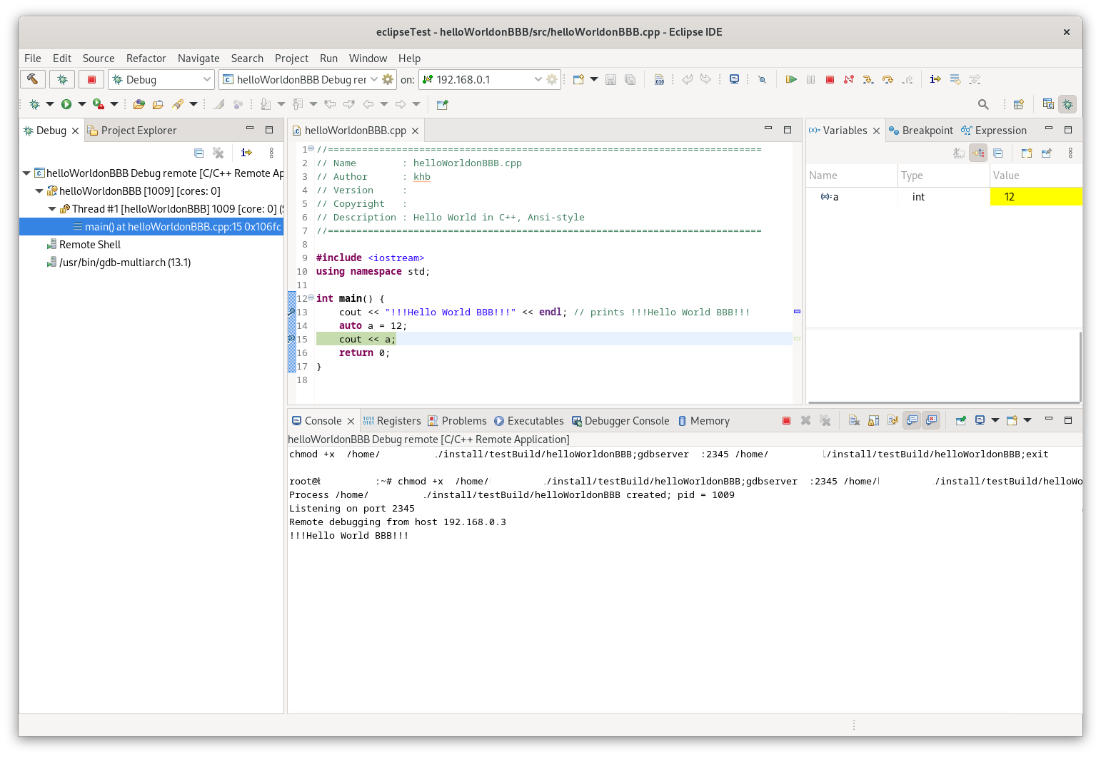This screenshot has height=757, width=1101.
Task: Clear the Console output
Action: pyautogui.click(x=854, y=420)
